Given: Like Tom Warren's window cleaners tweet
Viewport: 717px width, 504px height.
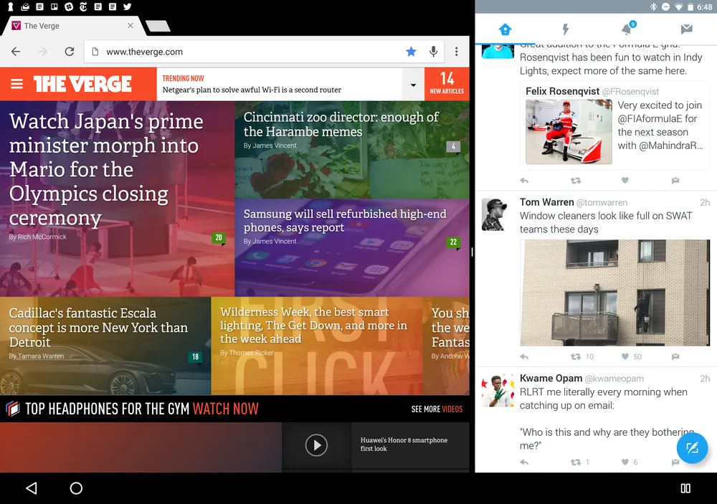Looking at the screenshot, I should tap(625, 356).
